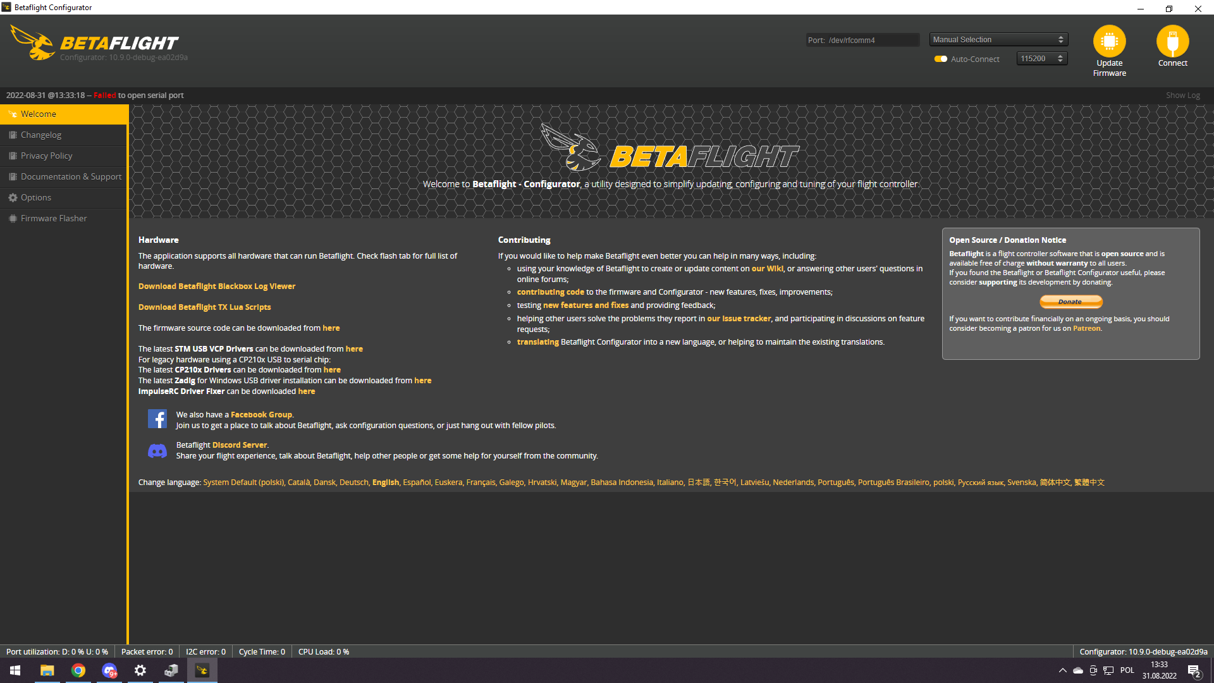Increase the baud rate using the stepper arrows
Image resolution: width=1214 pixels, height=683 pixels.
click(x=1061, y=55)
